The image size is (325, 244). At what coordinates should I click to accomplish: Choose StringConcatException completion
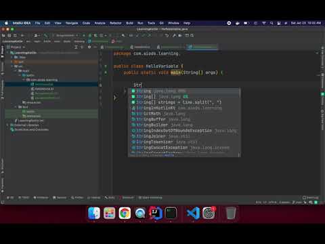pos(184,147)
